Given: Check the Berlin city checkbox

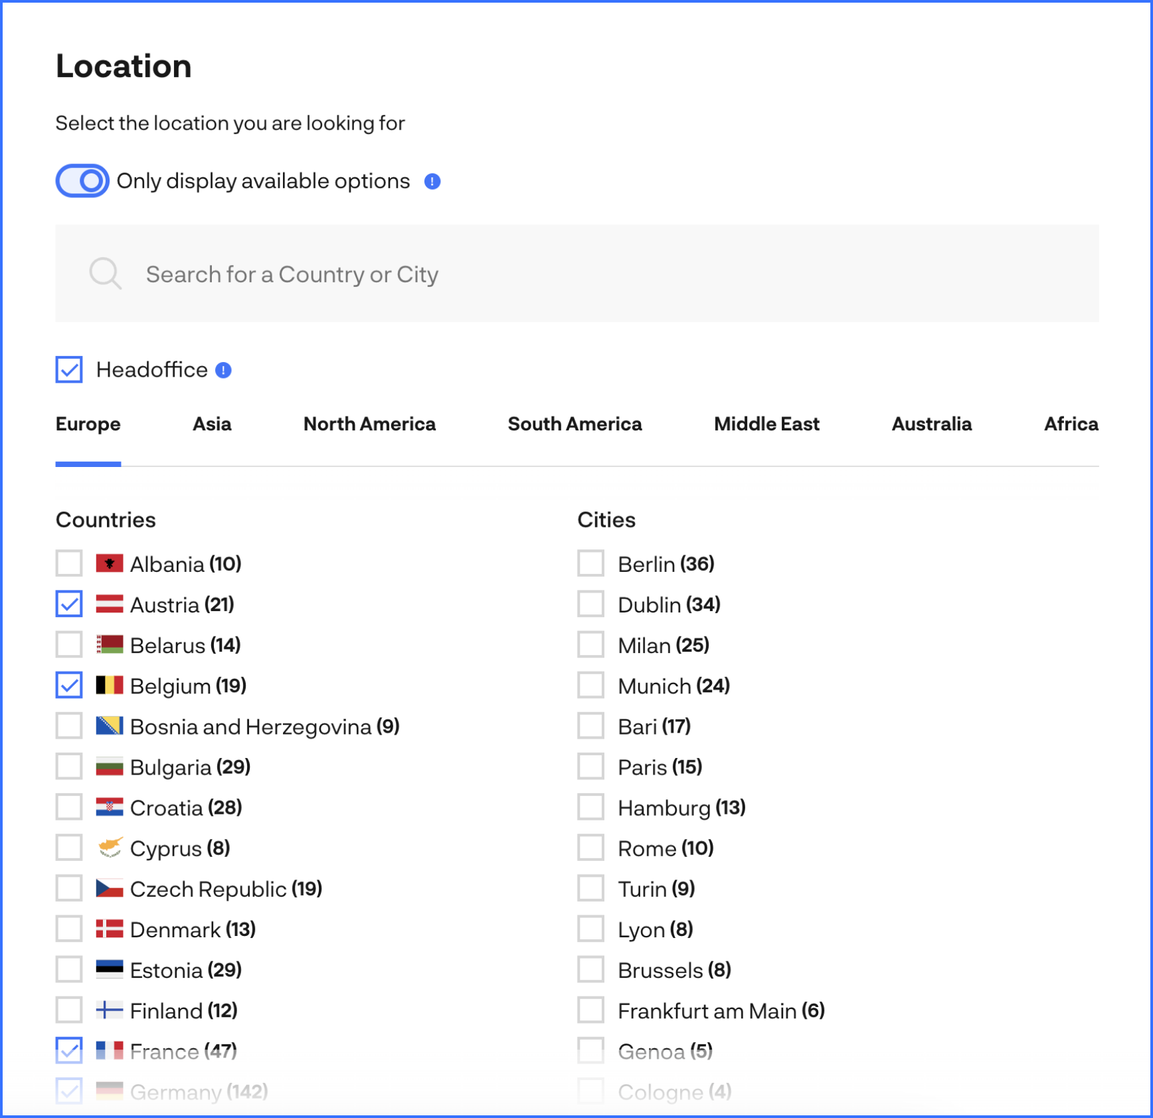Looking at the screenshot, I should (590, 563).
